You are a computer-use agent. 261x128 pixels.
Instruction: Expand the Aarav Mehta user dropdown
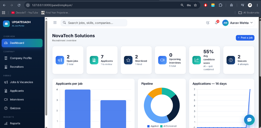[238, 23]
